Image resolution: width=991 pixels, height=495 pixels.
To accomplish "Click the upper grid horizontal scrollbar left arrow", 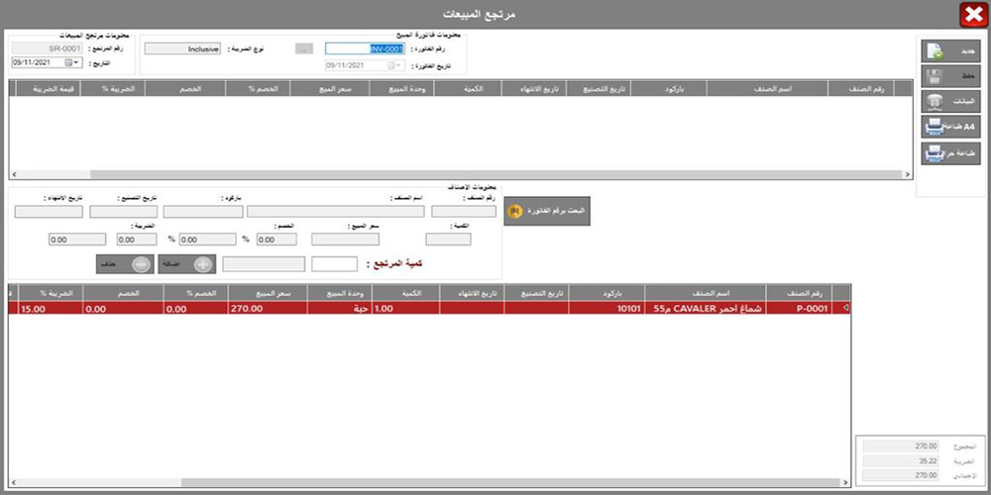I will point(15,174).
